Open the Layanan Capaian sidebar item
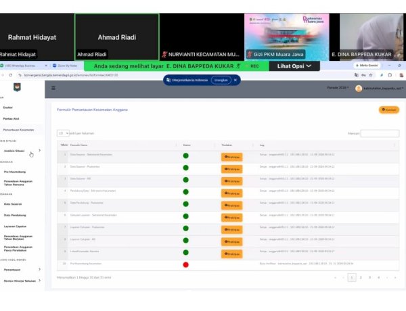406x311 pixels. click(15, 226)
